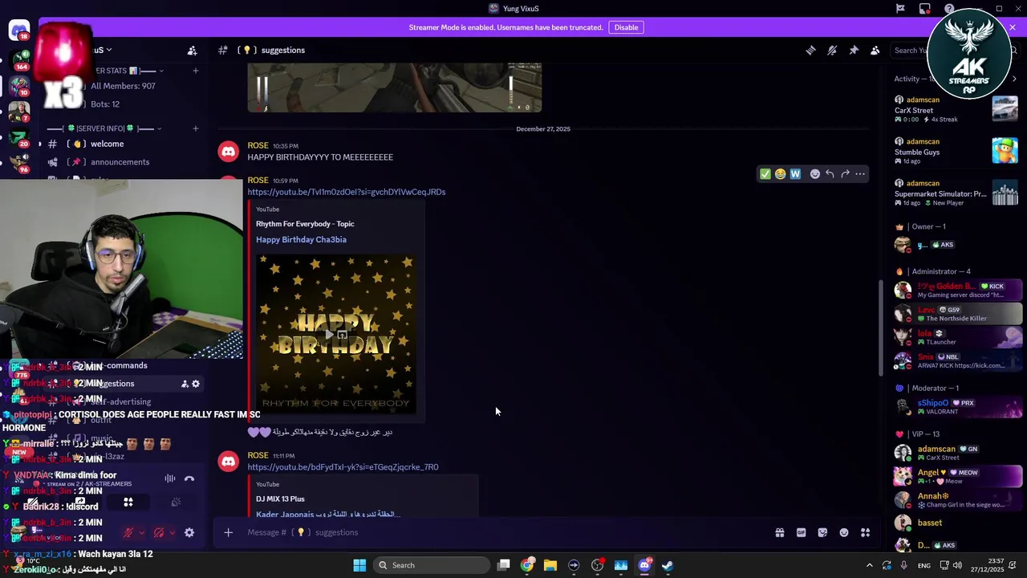The width and height of the screenshot is (1027, 578).
Task: Open the server invite people icon beside server name
Action: 193,51
